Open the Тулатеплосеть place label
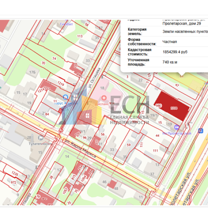208x208 pixels. tap(40, 144)
